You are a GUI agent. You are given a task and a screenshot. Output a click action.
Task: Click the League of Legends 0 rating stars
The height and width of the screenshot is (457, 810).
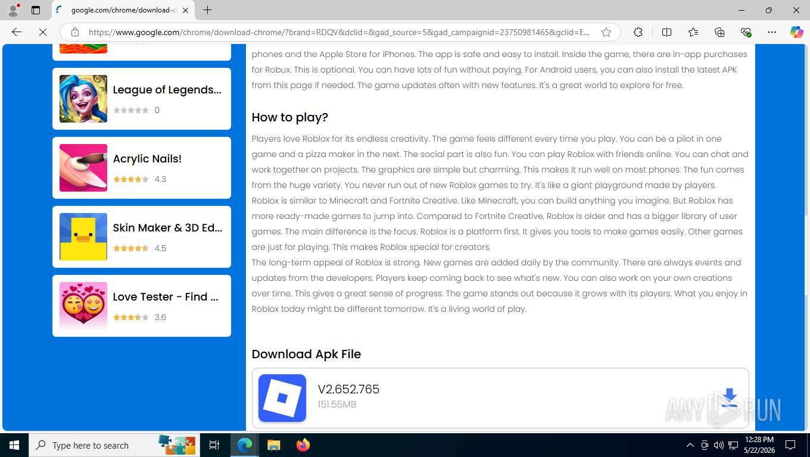(131, 110)
